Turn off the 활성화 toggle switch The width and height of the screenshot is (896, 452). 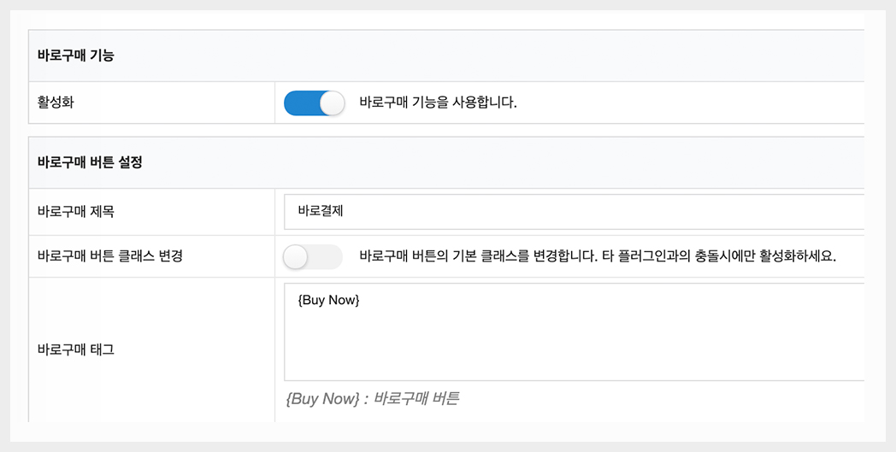[314, 103]
